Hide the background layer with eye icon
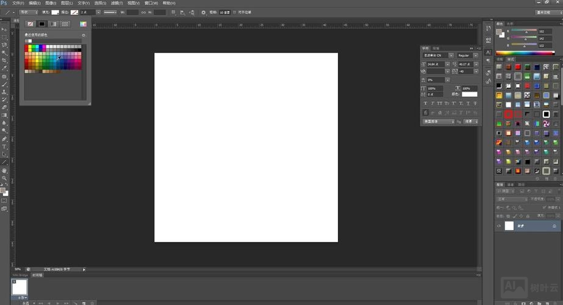This screenshot has width=563, height=305. click(x=498, y=226)
